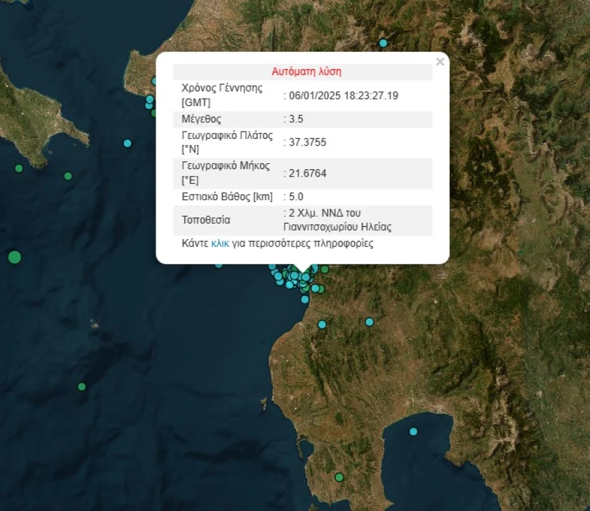Image resolution: width=590 pixels, height=511 pixels.
Task: Open the "κλικ" link for more information
Action: [x=220, y=244]
